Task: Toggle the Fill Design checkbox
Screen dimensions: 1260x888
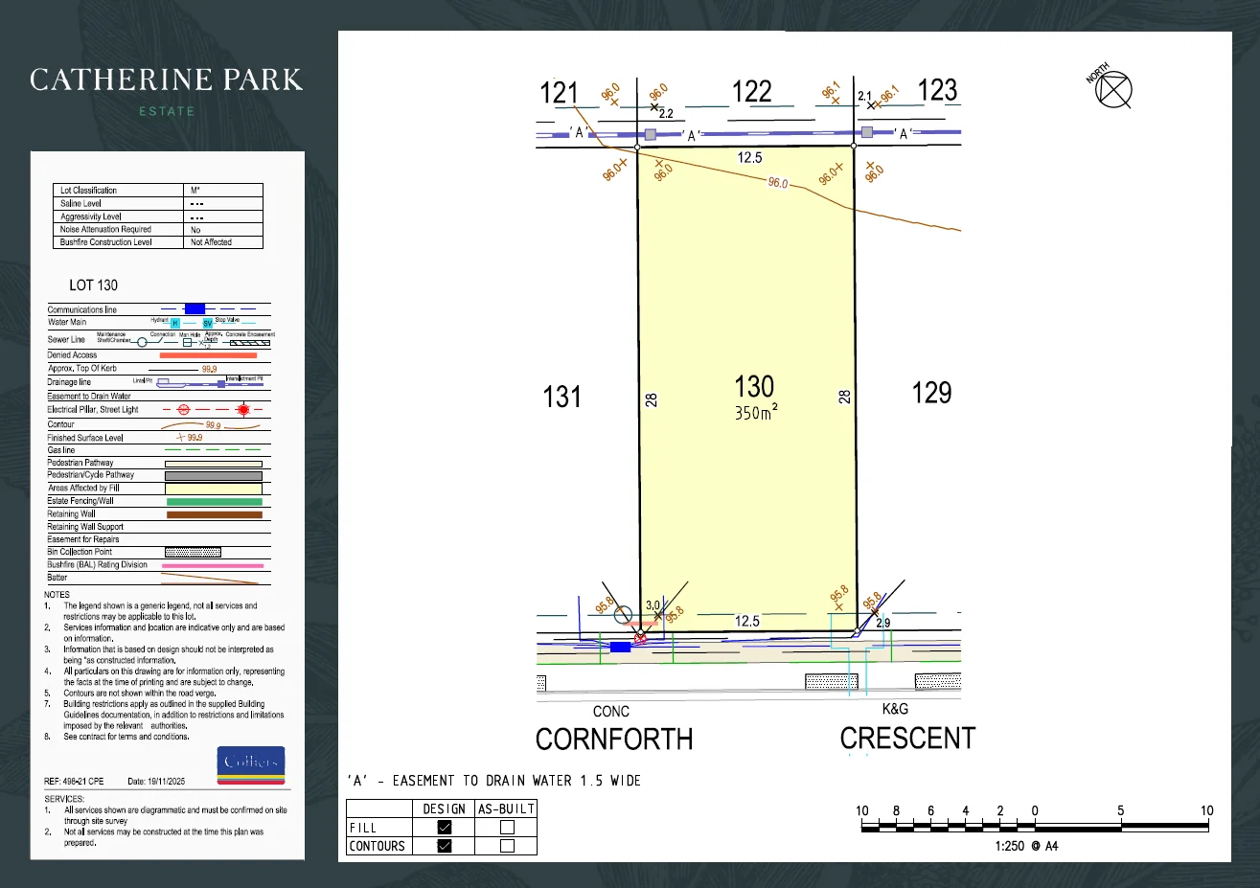Action: pos(445,828)
